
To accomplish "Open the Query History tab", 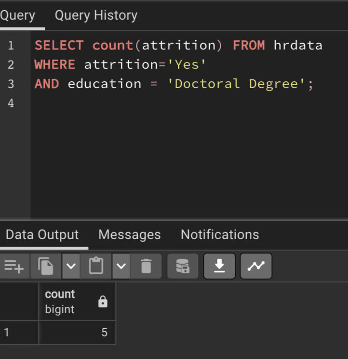I will [96, 15].
